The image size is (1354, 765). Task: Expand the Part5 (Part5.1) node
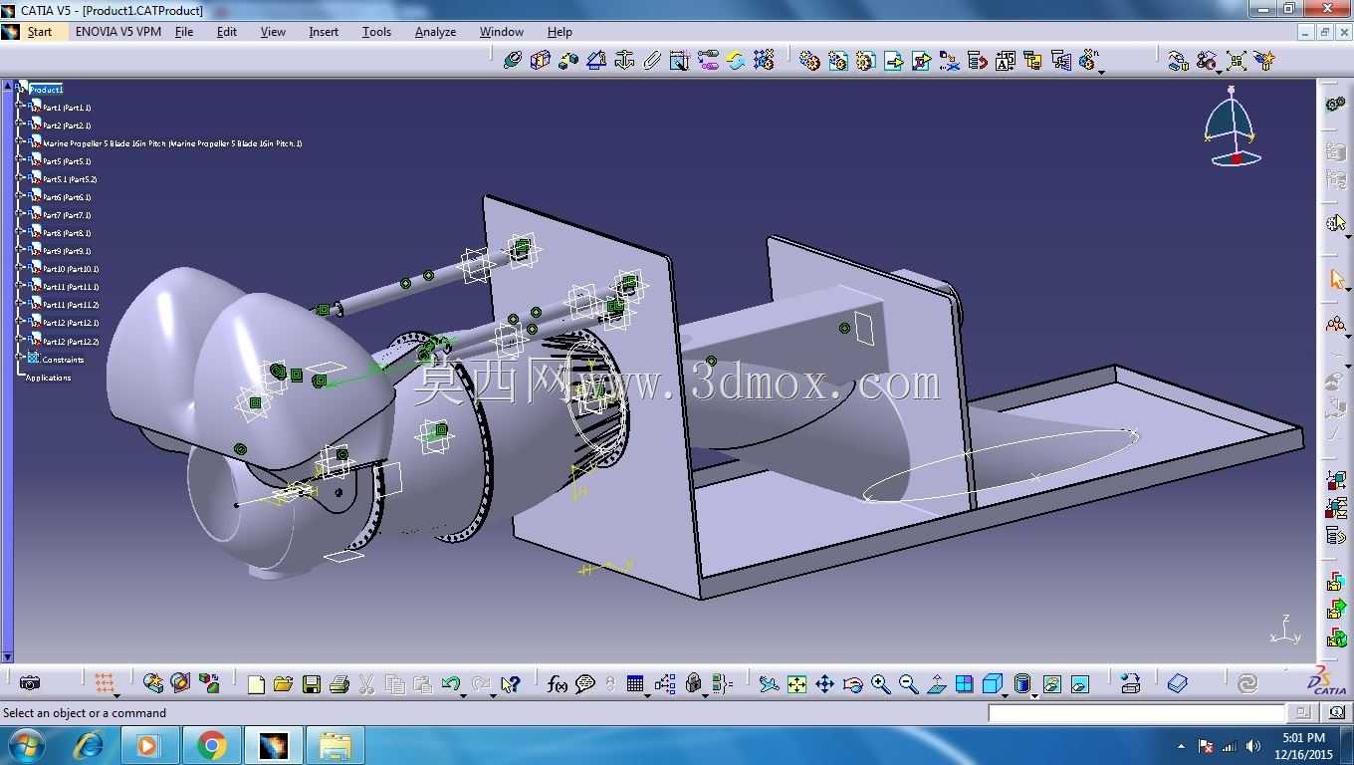21,160
